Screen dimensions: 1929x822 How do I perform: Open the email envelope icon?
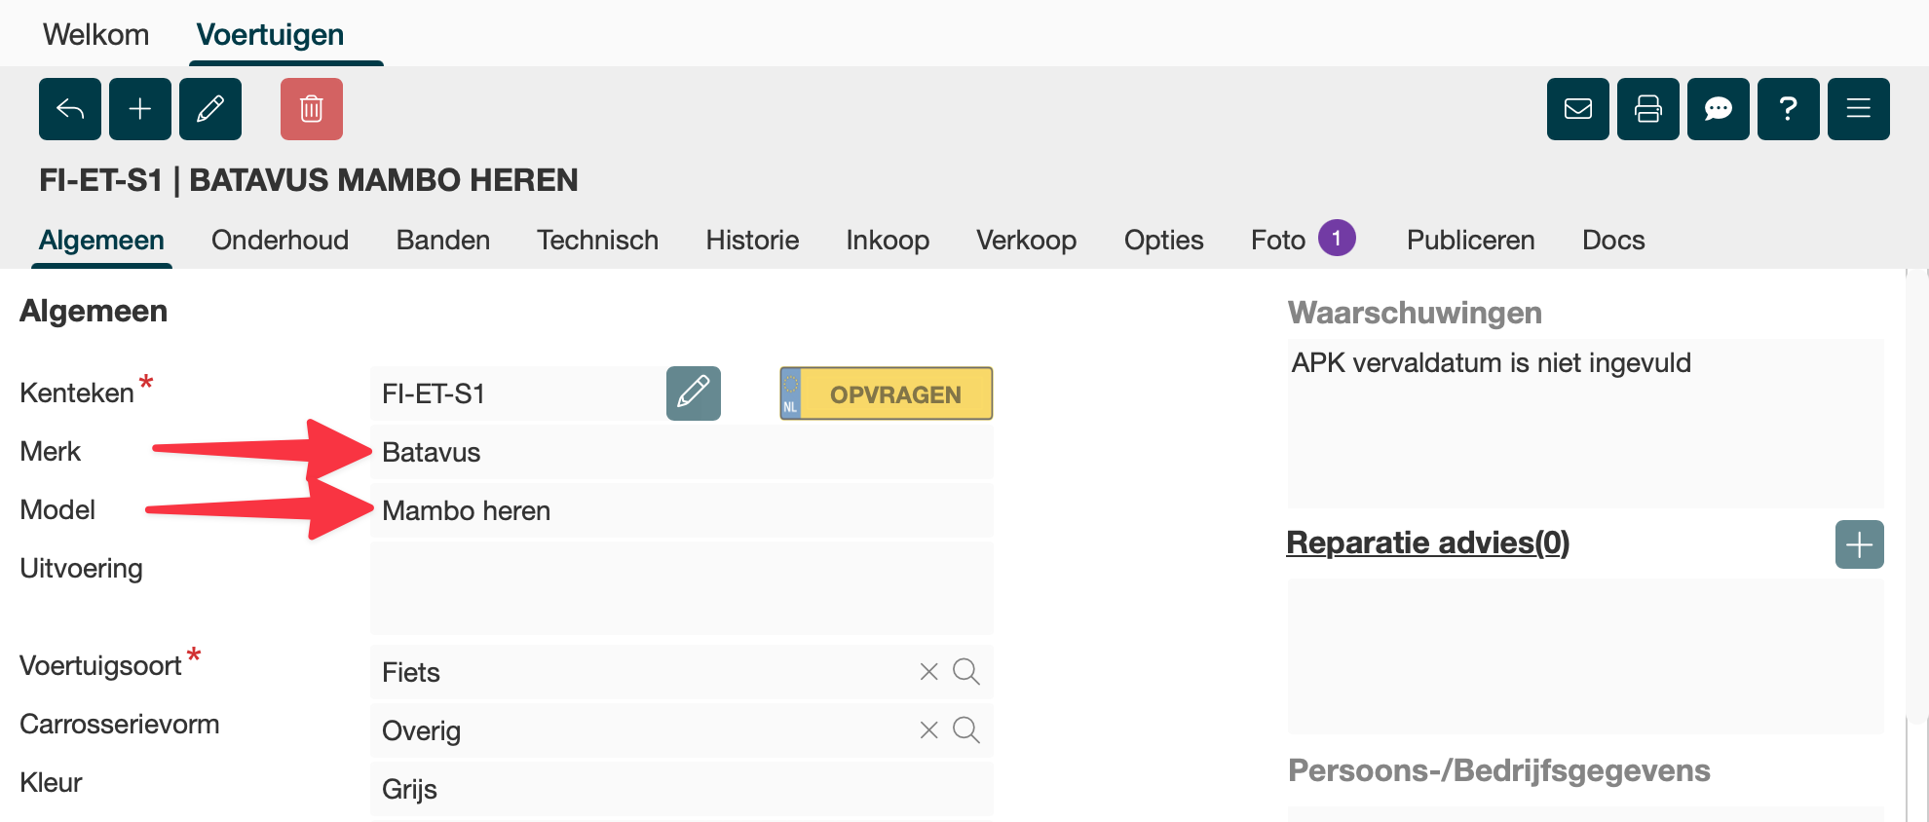[x=1578, y=109]
